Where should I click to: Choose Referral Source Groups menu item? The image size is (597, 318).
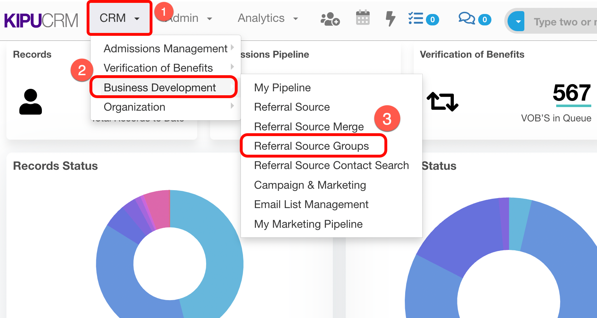pyautogui.click(x=311, y=146)
